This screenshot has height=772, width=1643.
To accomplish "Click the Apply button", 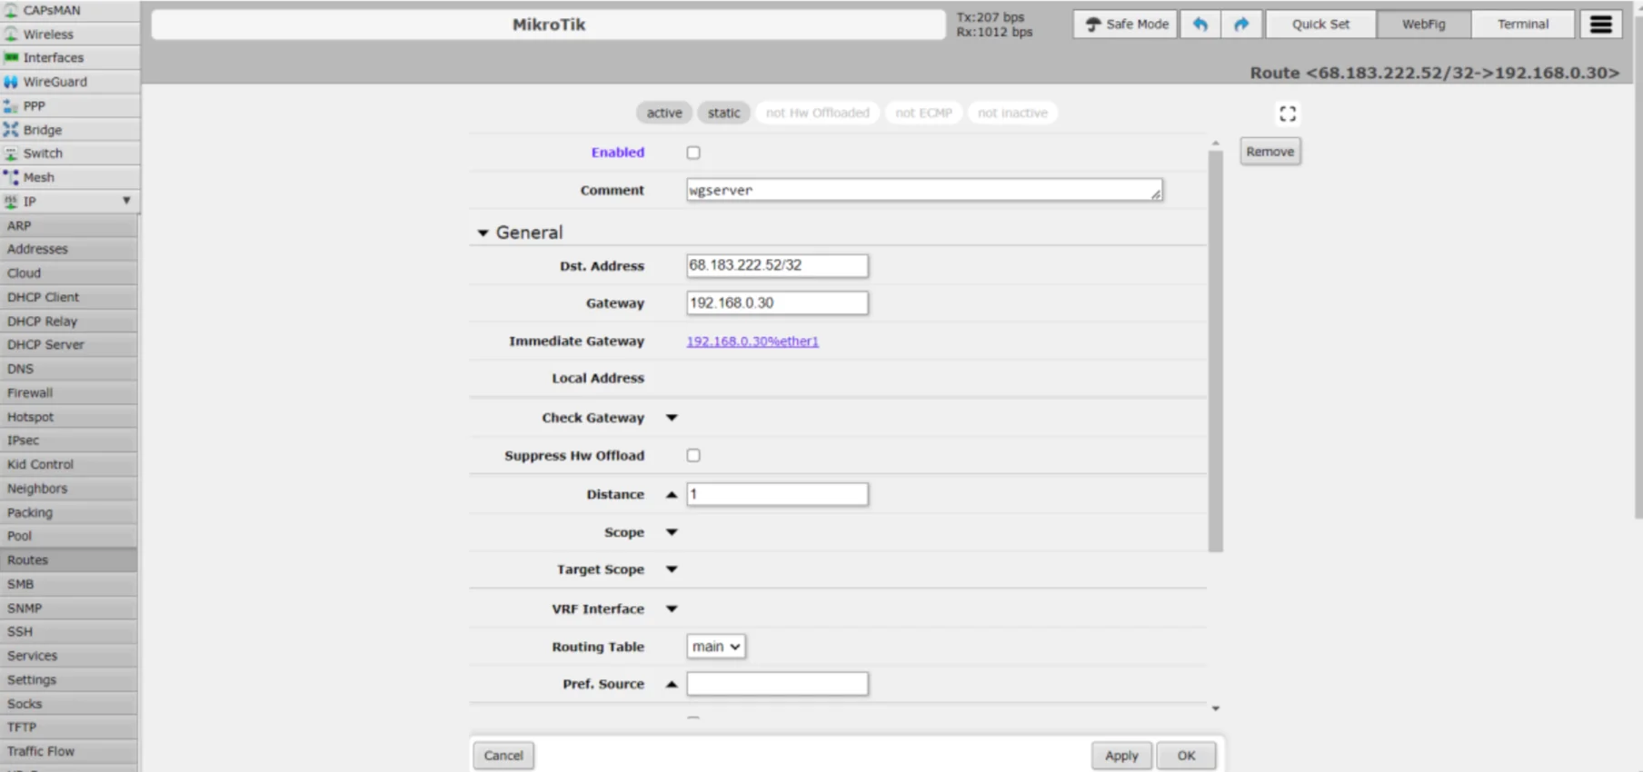I will tap(1120, 756).
